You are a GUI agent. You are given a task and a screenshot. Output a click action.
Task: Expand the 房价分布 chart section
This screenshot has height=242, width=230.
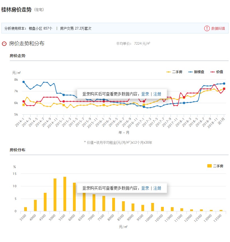coord(17,150)
